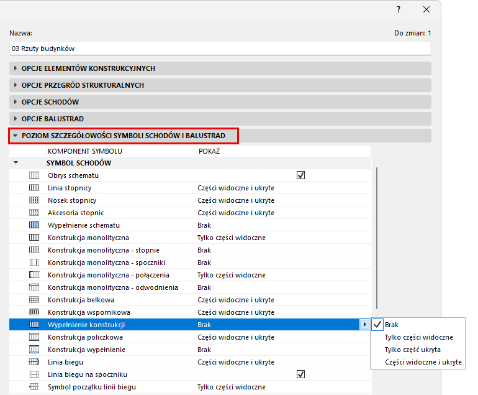Click the Linia biegu na spoczniku icon
Screen dimensions: 478x395
[34, 374]
